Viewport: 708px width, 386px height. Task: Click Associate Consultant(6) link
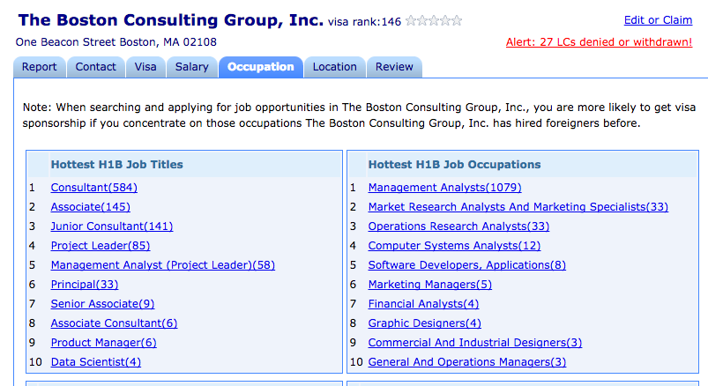point(114,323)
